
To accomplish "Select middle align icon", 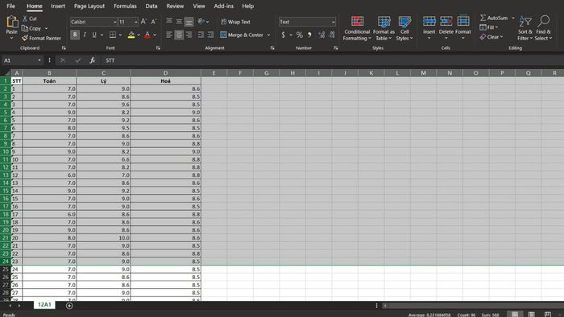I will click(179, 21).
